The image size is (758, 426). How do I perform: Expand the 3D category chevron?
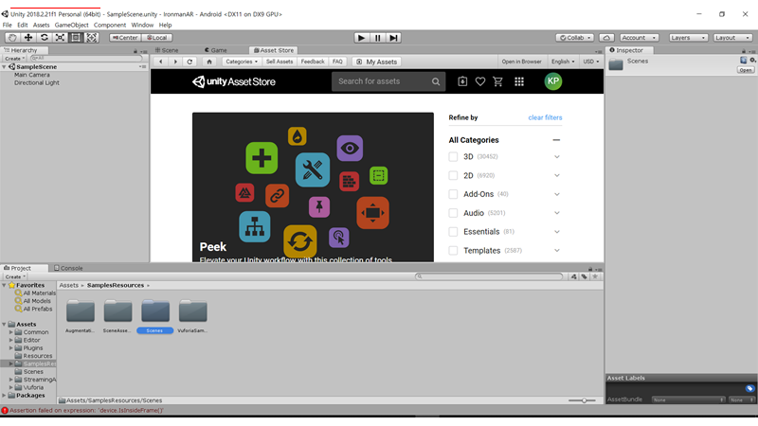point(557,156)
